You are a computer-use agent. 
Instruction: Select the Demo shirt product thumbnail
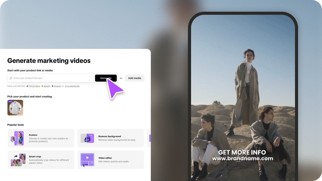click(15, 108)
